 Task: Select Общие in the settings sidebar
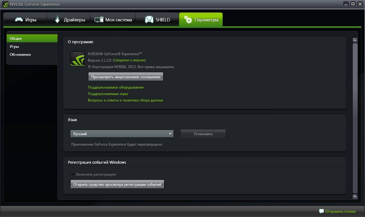(32, 38)
